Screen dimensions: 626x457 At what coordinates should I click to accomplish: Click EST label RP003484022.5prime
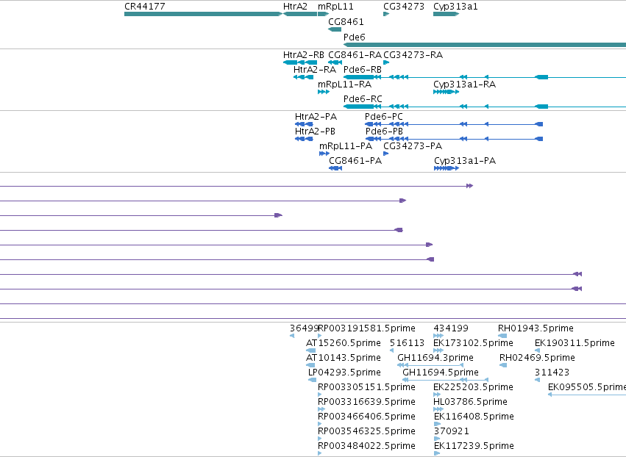pyautogui.click(x=366, y=446)
